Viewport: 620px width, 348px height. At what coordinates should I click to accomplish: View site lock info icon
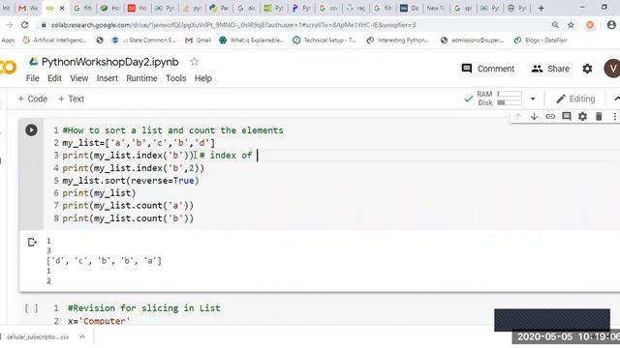44,25
